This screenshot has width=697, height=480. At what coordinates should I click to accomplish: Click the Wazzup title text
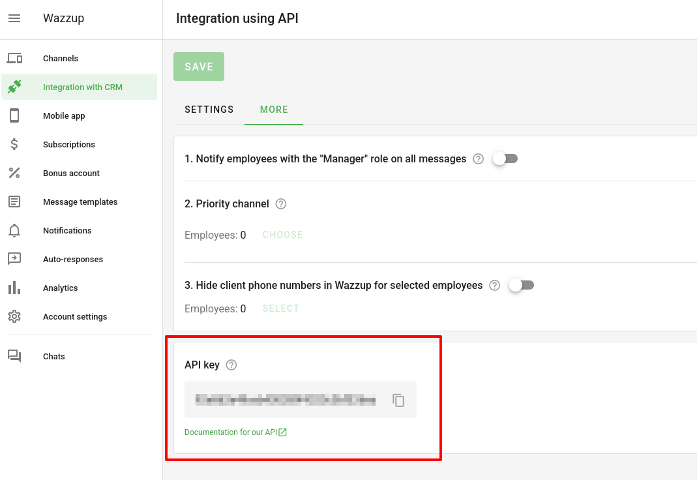tap(63, 18)
